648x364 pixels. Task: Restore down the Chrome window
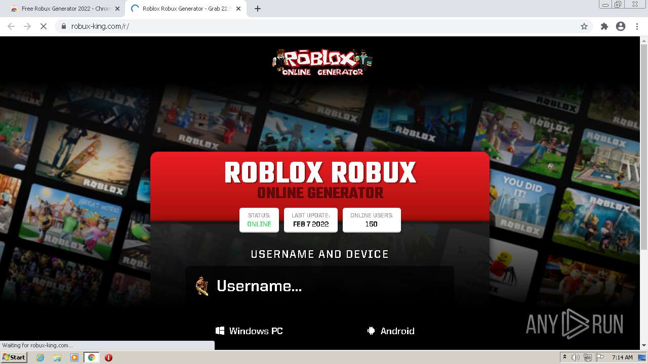618,4
